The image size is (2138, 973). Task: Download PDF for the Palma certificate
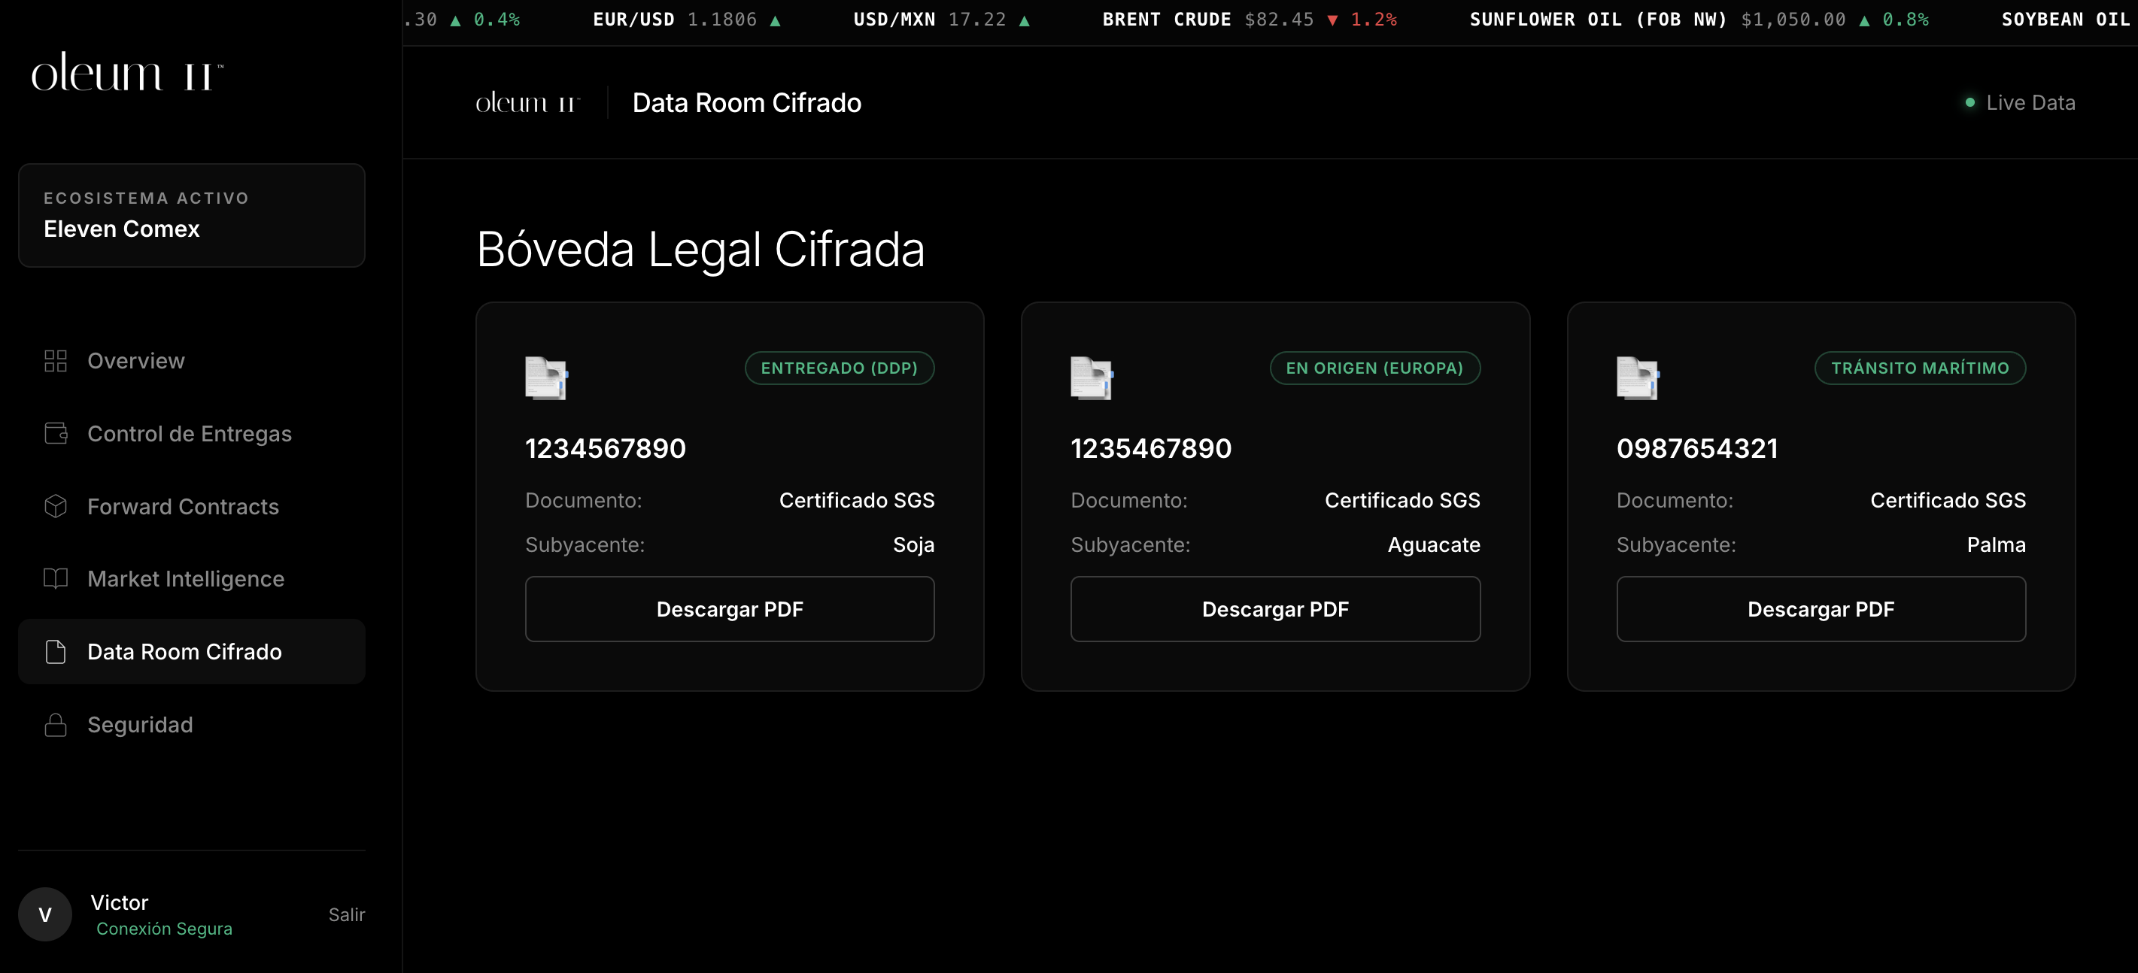[x=1820, y=609]
